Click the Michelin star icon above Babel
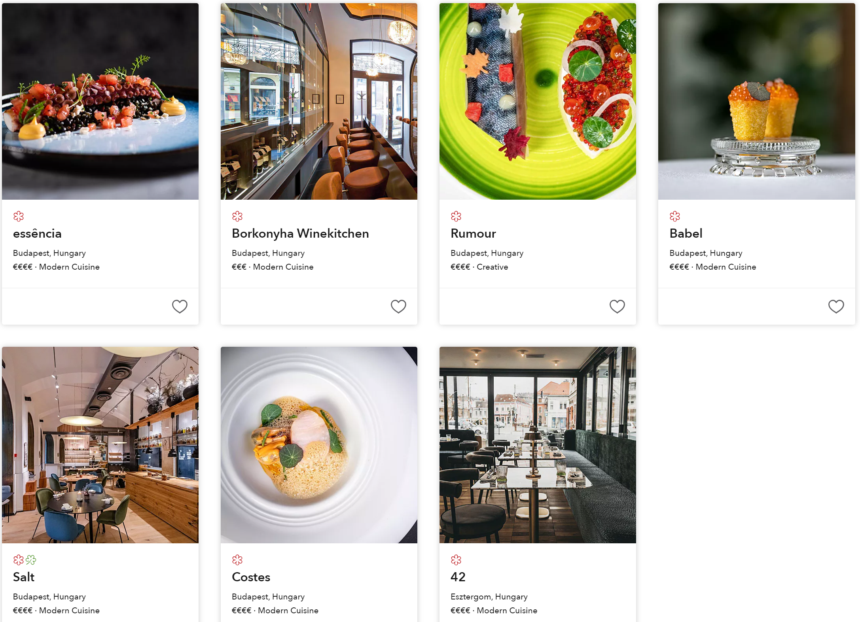Viewport: 860px width, 622px height. [x=675, y=216]
